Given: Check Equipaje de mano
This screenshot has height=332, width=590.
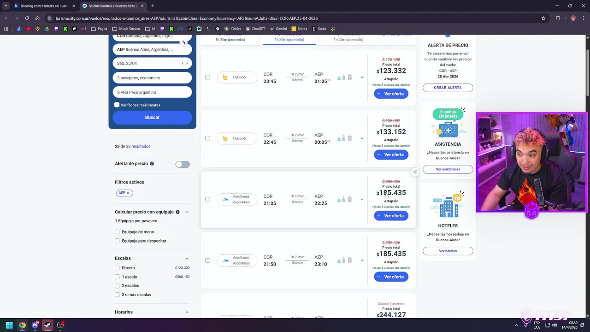Looking at the screenshot, I should coord(118,232).
